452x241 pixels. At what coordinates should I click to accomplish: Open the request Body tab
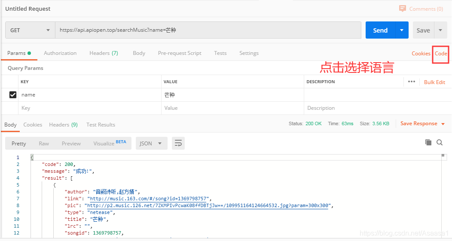pyautogui.click(x=139, y=53)
